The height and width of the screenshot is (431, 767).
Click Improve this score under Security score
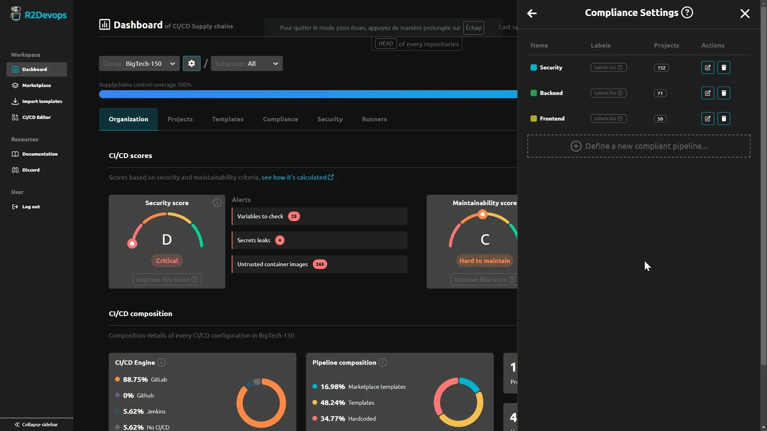[166, 279]
